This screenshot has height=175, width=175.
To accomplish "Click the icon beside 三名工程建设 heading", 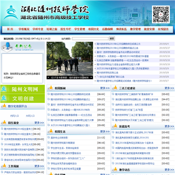I will [115, 88].
